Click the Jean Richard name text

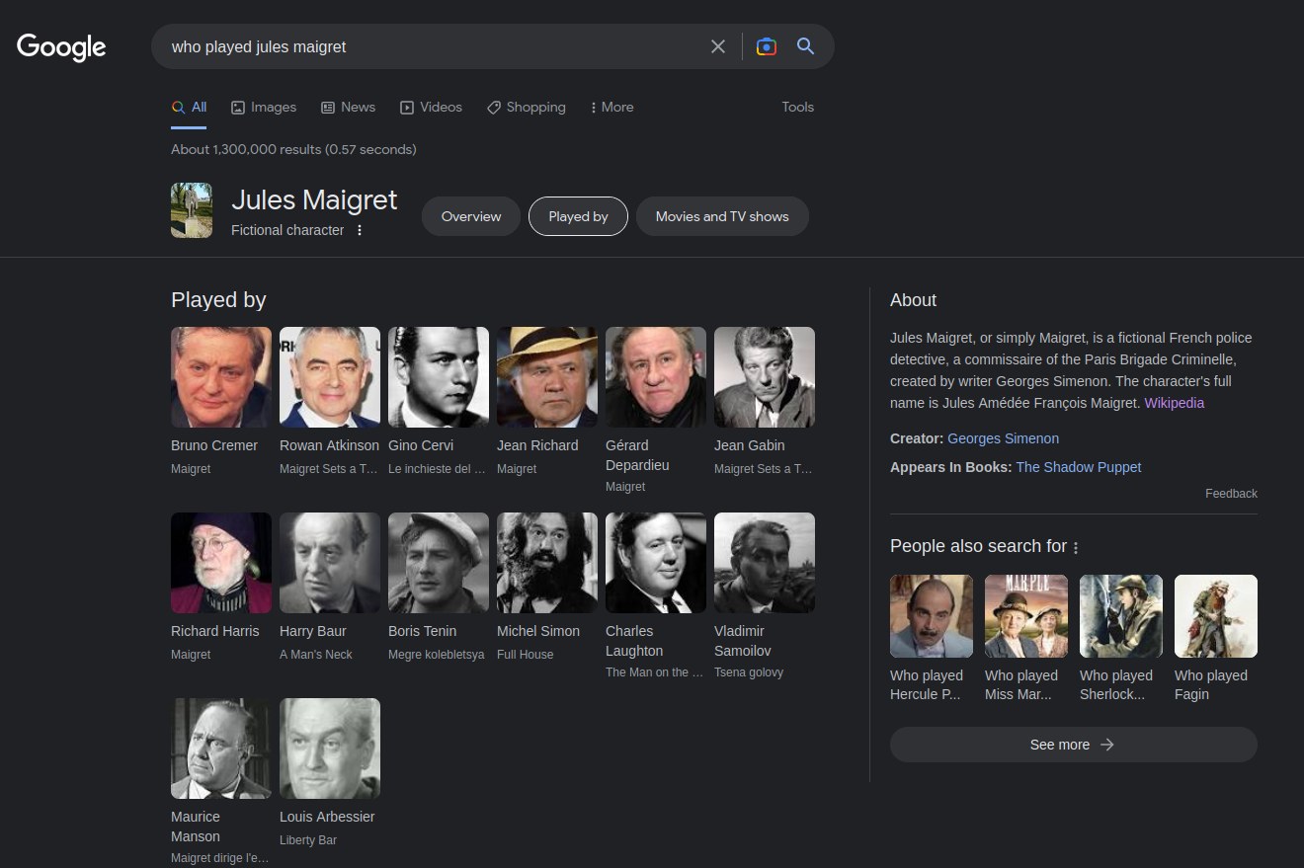[537, 445]
